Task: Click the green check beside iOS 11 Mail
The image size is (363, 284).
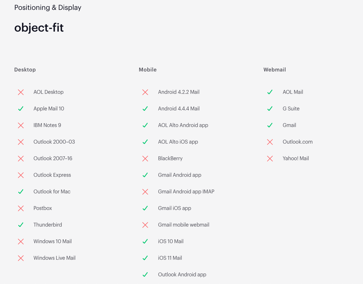Action: 145,258
